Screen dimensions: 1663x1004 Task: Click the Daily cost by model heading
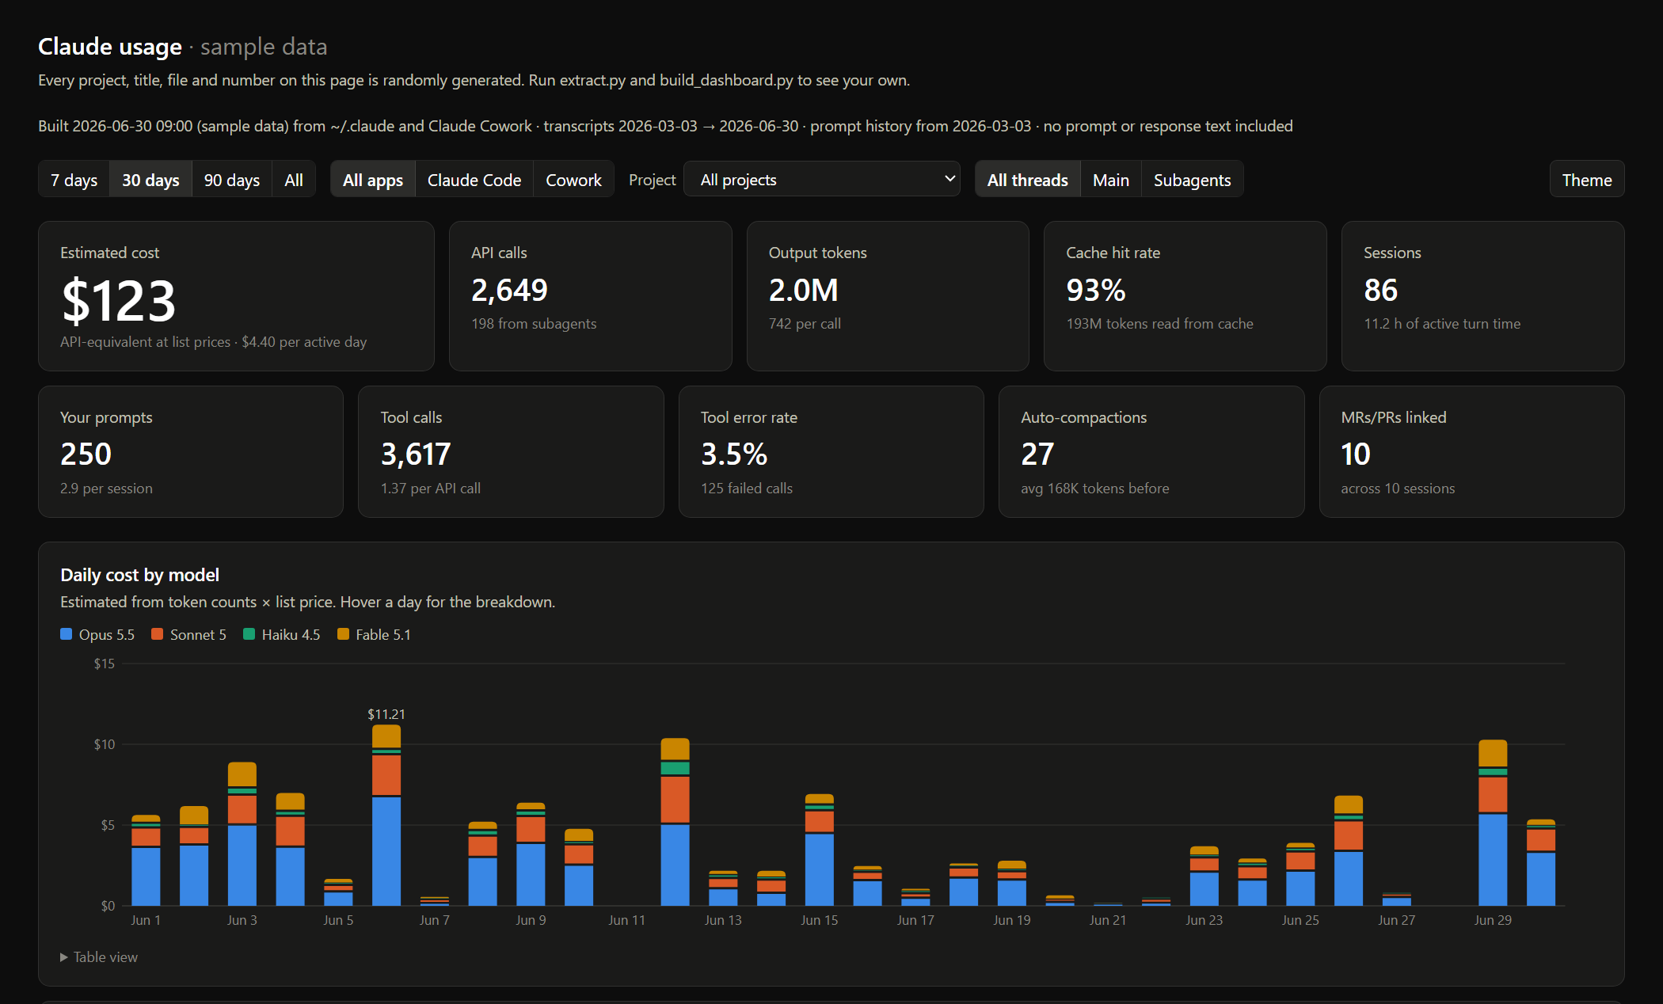(x=139, y=575)
